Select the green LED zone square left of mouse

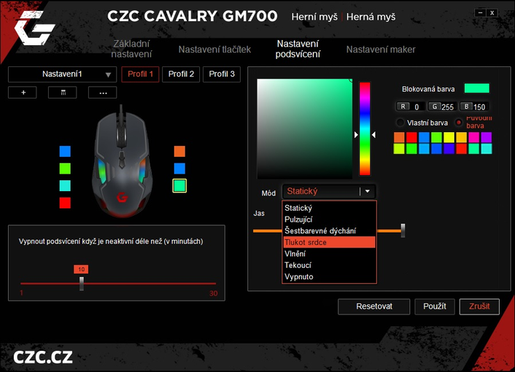point(65,168)
